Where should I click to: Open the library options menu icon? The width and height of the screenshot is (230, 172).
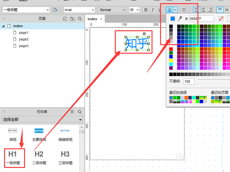coord(72,112)
